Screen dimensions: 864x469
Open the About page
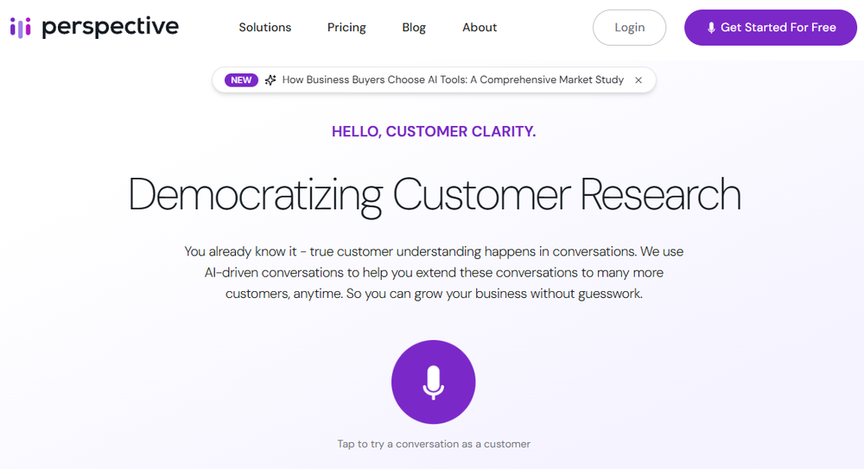480,27
